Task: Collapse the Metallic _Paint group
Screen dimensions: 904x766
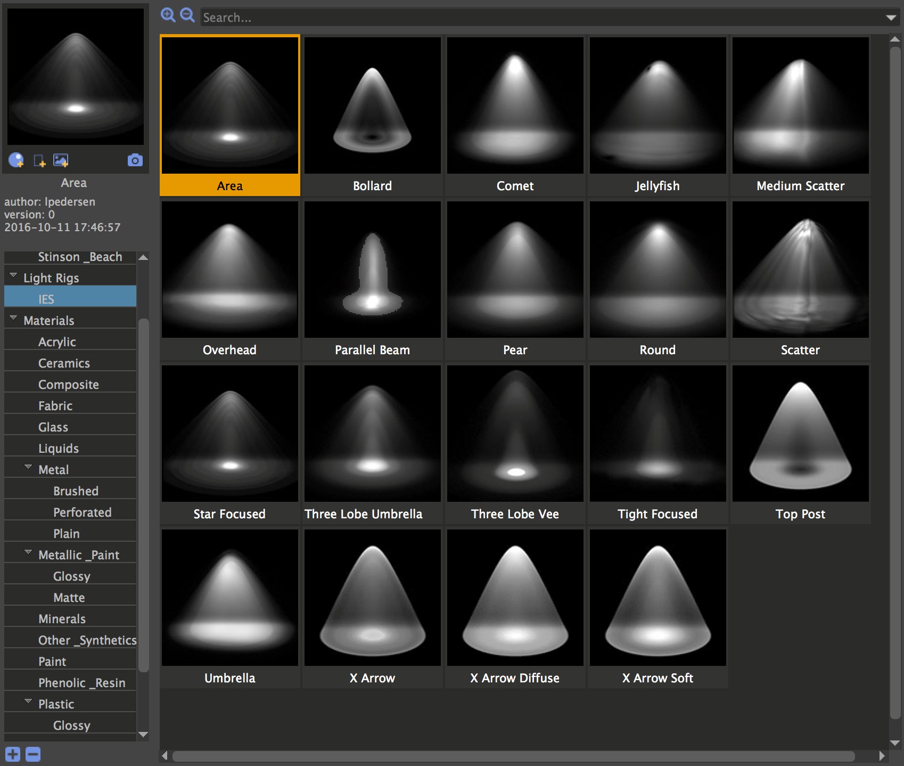Action: click(x=28, y=552)
